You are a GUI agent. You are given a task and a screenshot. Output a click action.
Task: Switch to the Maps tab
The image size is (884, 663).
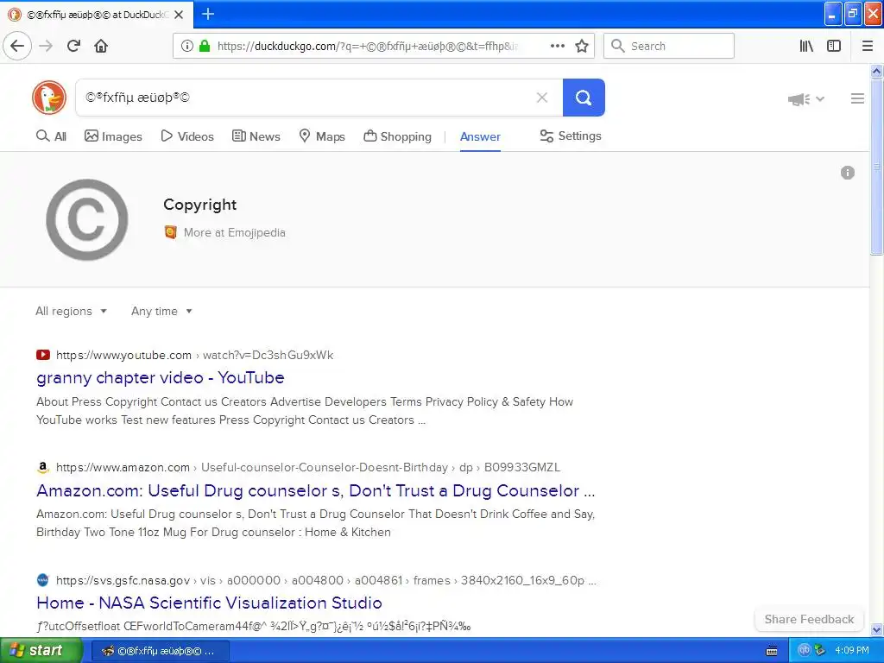click(x=322, y=136)
